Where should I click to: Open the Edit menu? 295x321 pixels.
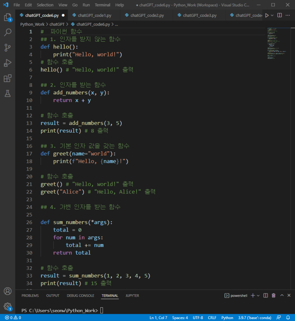(28, 5)
